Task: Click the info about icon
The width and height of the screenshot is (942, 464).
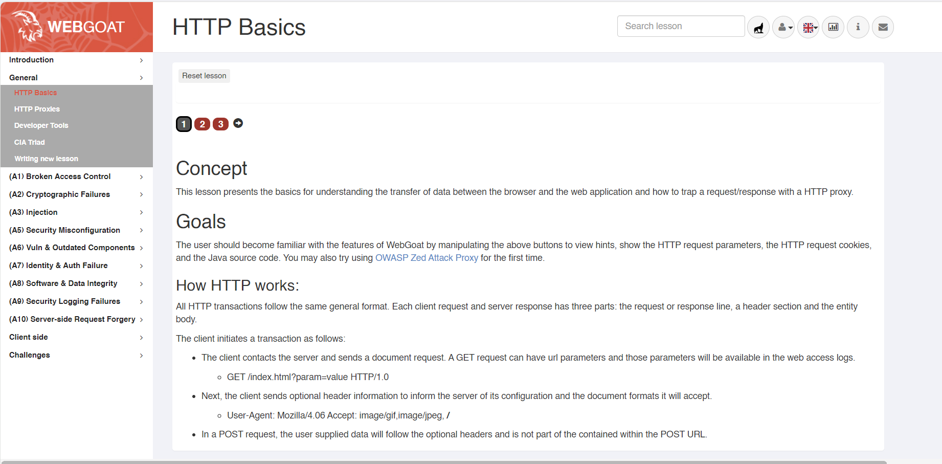Action: point(858,27)
